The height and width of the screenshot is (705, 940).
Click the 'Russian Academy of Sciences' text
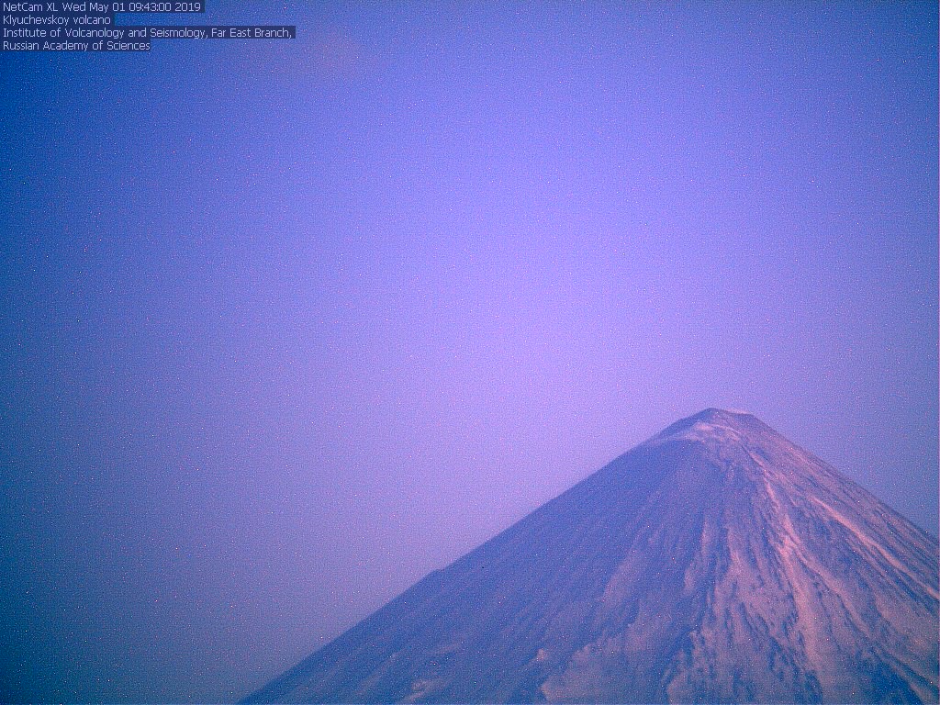(76, 46)
